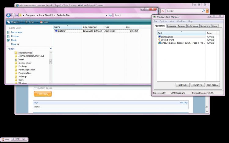Image resolution: width=229 pixels, height=143 pixels.
Task: Open Task Manager File menu
Action: pyautogui.click(x=156, y=21)
